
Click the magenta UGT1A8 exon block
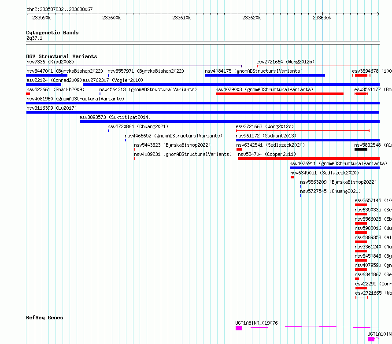pyautogui.click(x=239, y=328)
